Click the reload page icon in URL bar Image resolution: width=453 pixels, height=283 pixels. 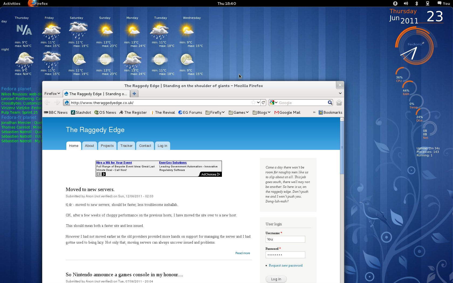(x=263, y=102)
